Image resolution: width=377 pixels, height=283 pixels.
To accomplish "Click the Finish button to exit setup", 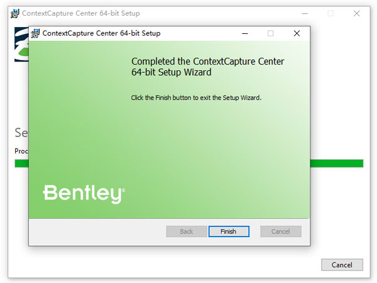I will pos(229,232).
